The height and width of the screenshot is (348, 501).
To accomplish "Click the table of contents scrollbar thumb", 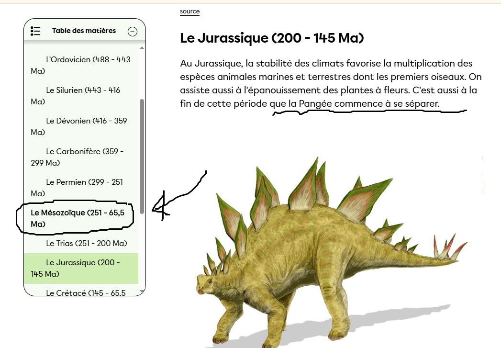I will (142, 156).
